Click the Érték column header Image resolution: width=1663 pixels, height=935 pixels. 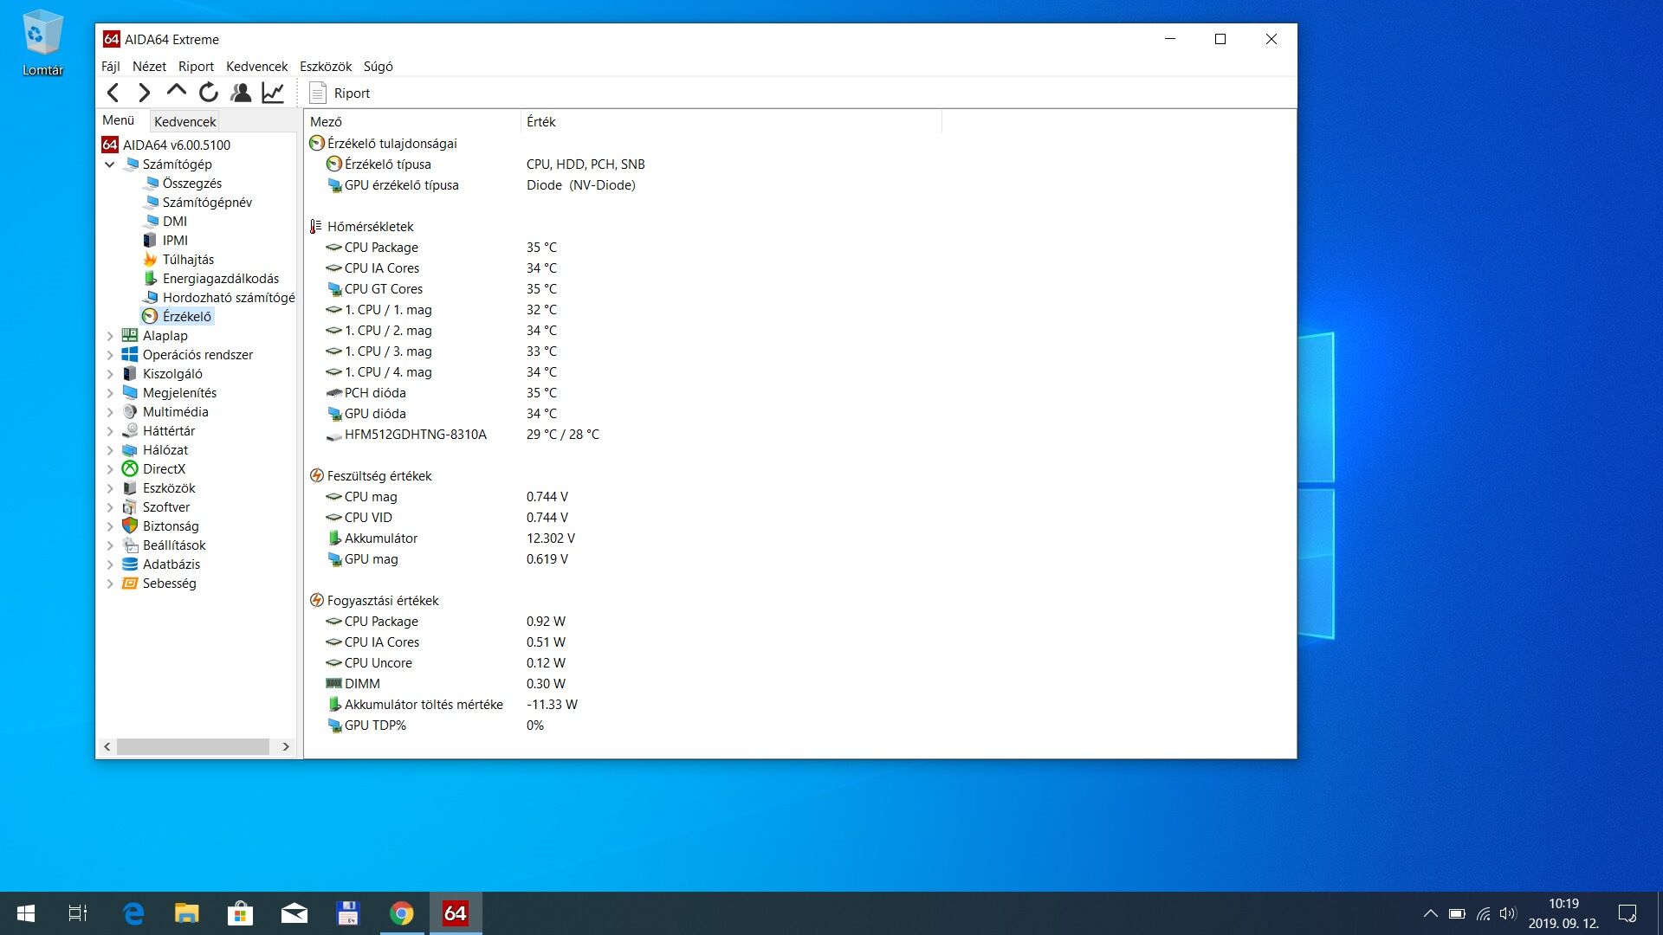[x=731, y=122]
